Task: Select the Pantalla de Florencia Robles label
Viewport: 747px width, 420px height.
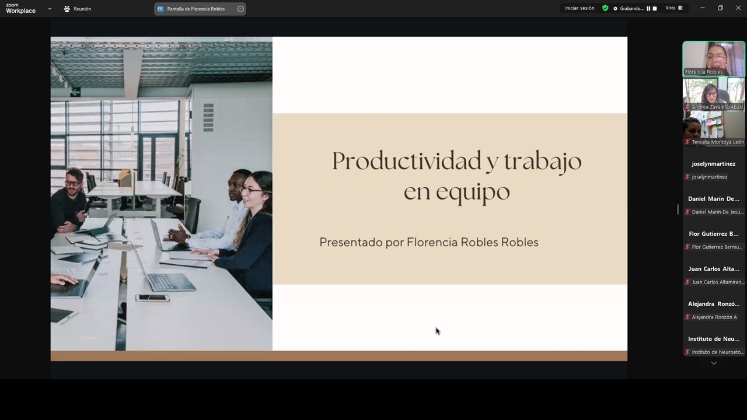Action: click(196, 9)
